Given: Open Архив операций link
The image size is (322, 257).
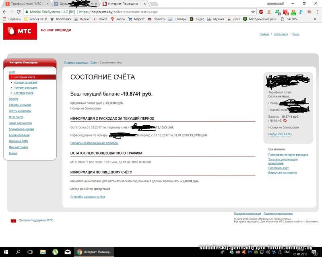Looking at the screenshot, I should (x=19, y=135).
